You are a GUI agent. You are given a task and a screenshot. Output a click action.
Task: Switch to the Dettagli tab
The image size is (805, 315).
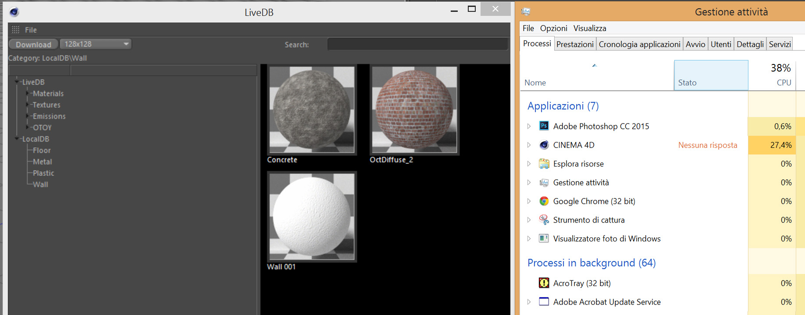click(x=750, y=44)
